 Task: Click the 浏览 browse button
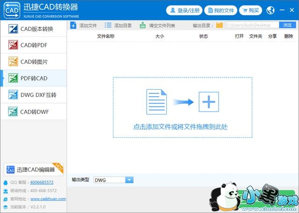point(287,25)
